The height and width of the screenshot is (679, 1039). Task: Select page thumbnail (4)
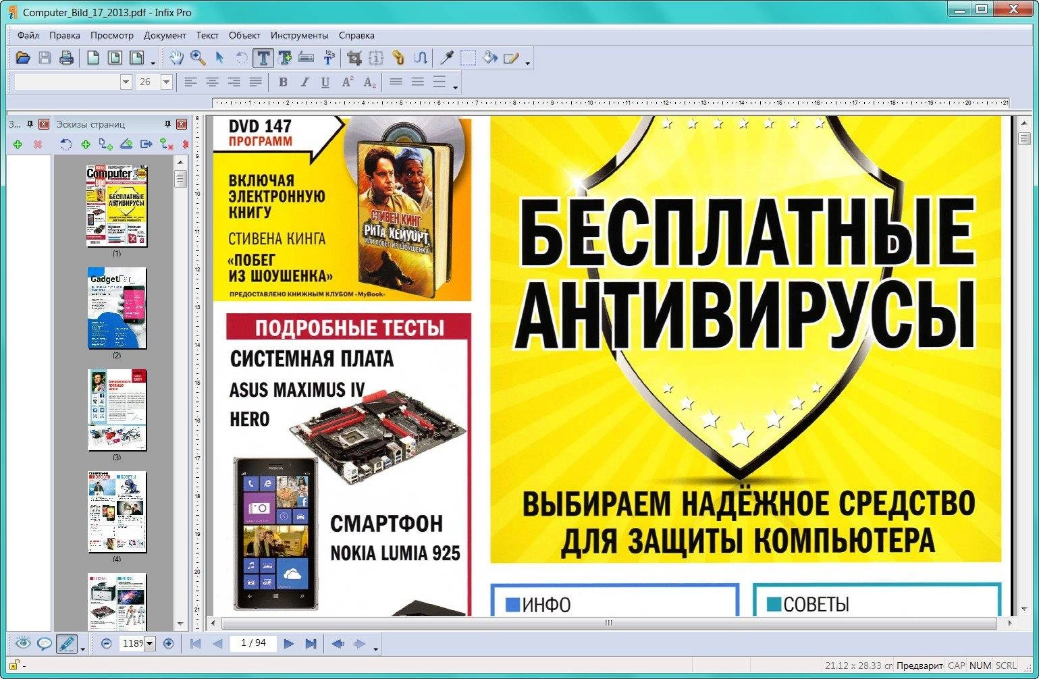(117, 512)
